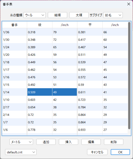Click the 番手 column header

pos(15,25)
